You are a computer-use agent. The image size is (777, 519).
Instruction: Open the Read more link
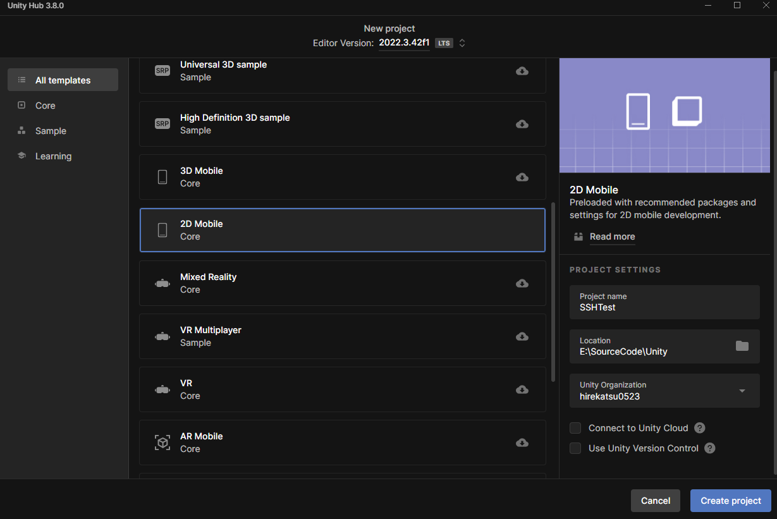coord(612,236)
